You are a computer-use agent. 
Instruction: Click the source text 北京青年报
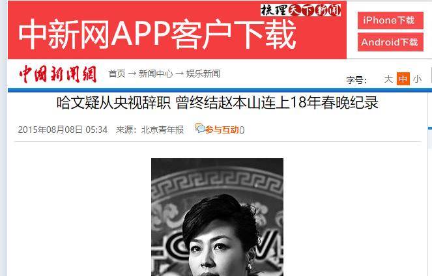[162, 130]
